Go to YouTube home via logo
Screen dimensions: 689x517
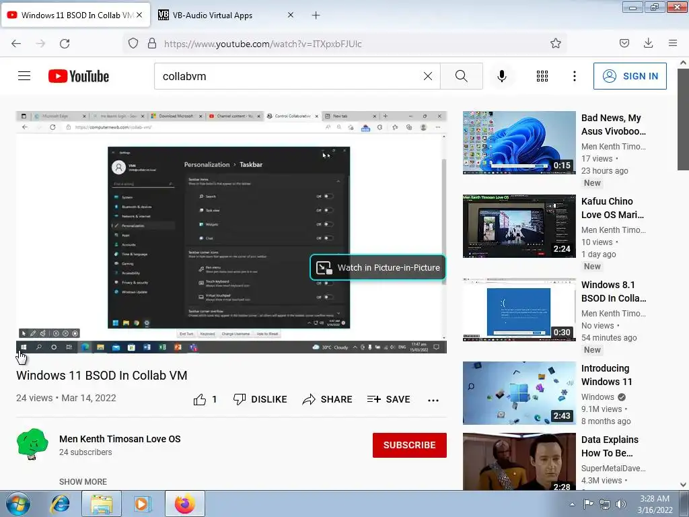[x=79, y=76]
